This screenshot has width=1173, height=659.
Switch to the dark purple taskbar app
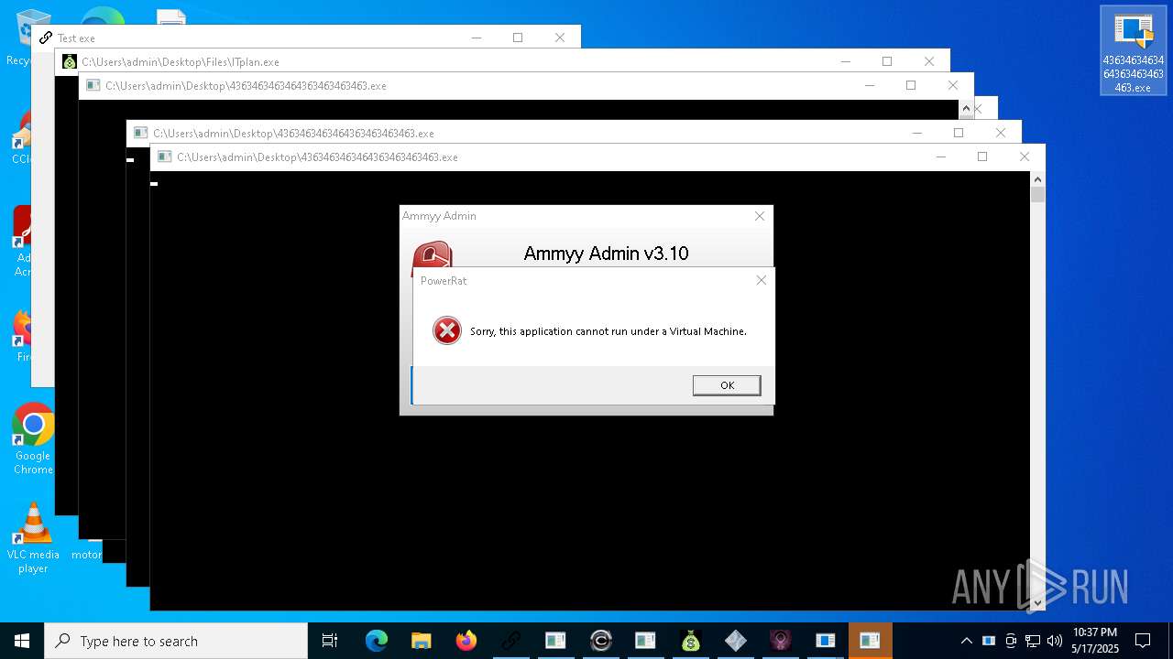[781, 641]
